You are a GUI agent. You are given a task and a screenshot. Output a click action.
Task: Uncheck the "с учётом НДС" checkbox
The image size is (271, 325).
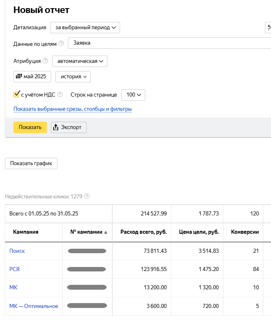pos(17,94)
